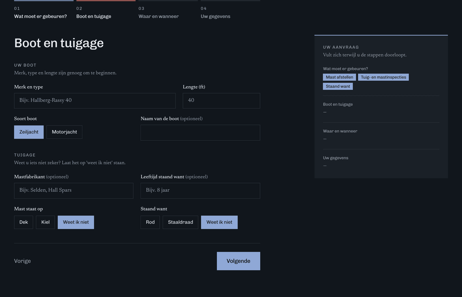Focus the Merk en type field

(95, 101)
